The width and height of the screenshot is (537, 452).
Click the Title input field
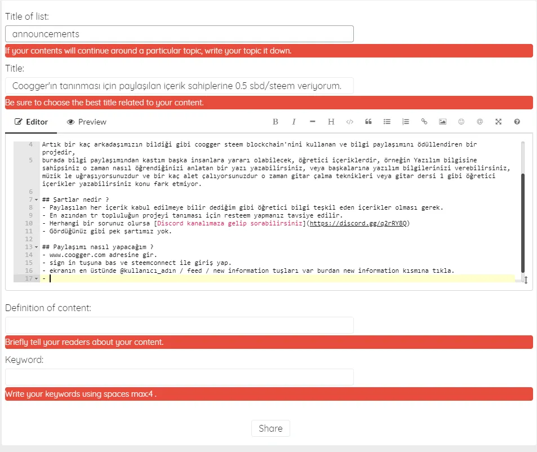pos(179,86)
